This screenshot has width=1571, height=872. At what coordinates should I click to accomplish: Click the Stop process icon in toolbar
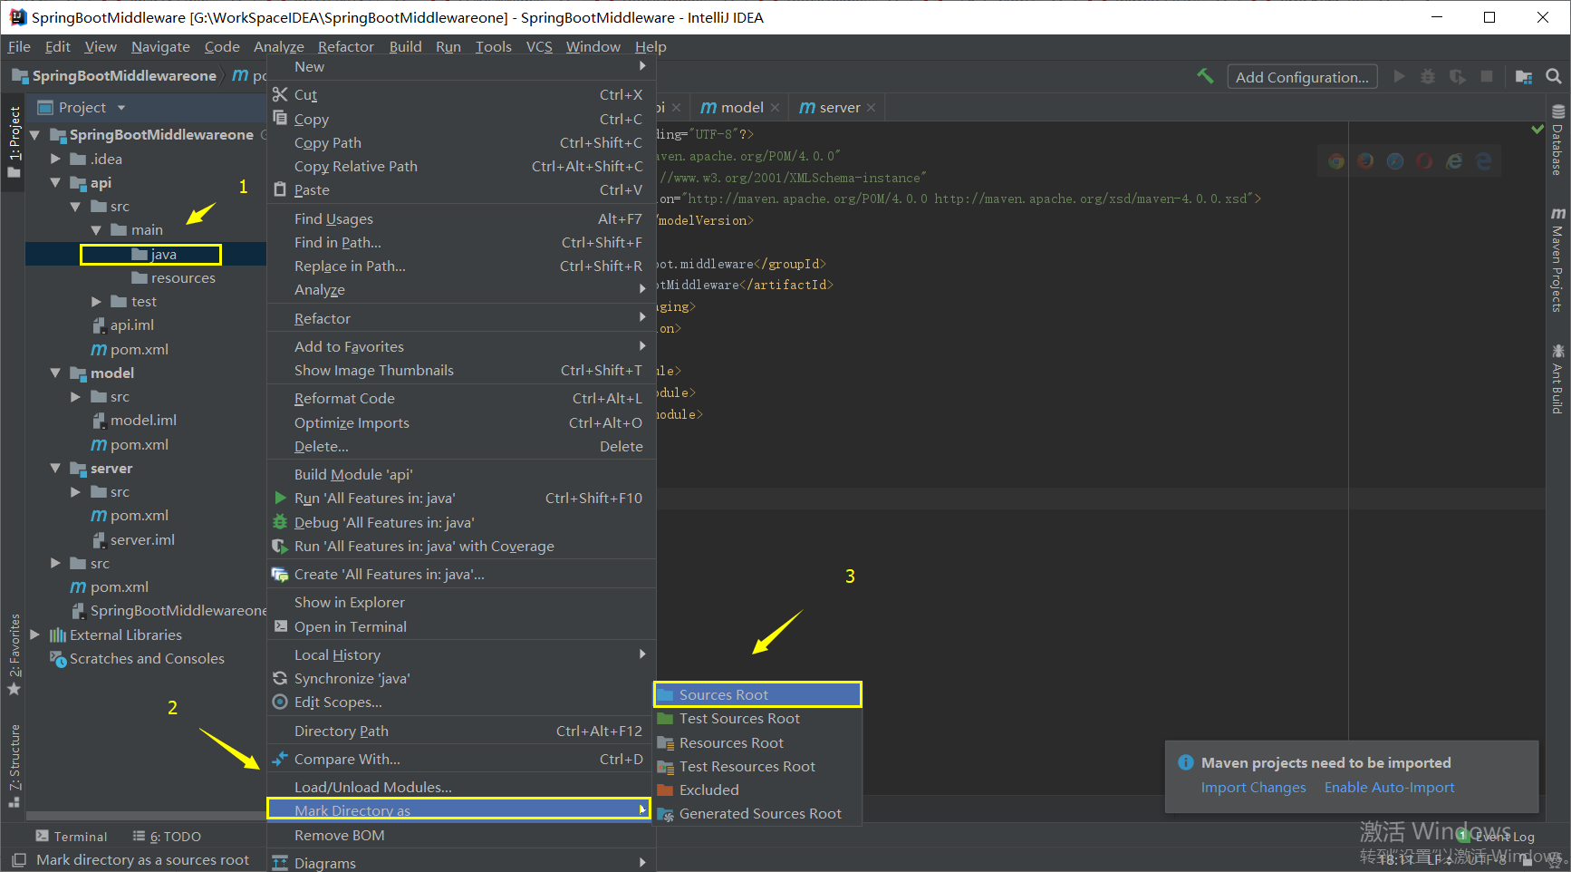click(1487, 76)
